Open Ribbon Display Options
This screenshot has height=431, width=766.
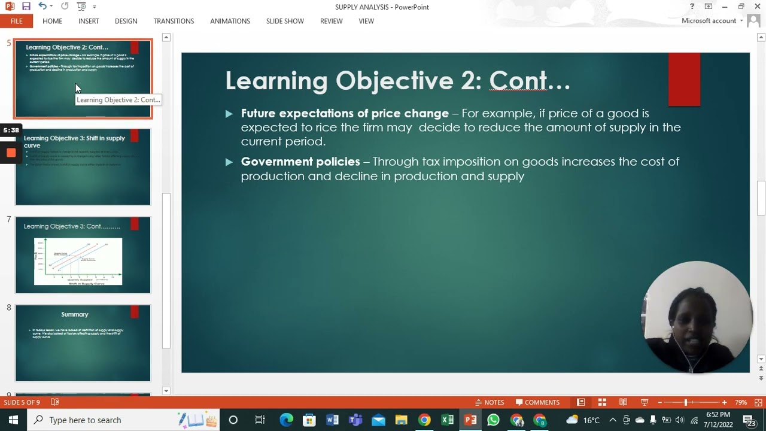point(709,7)
